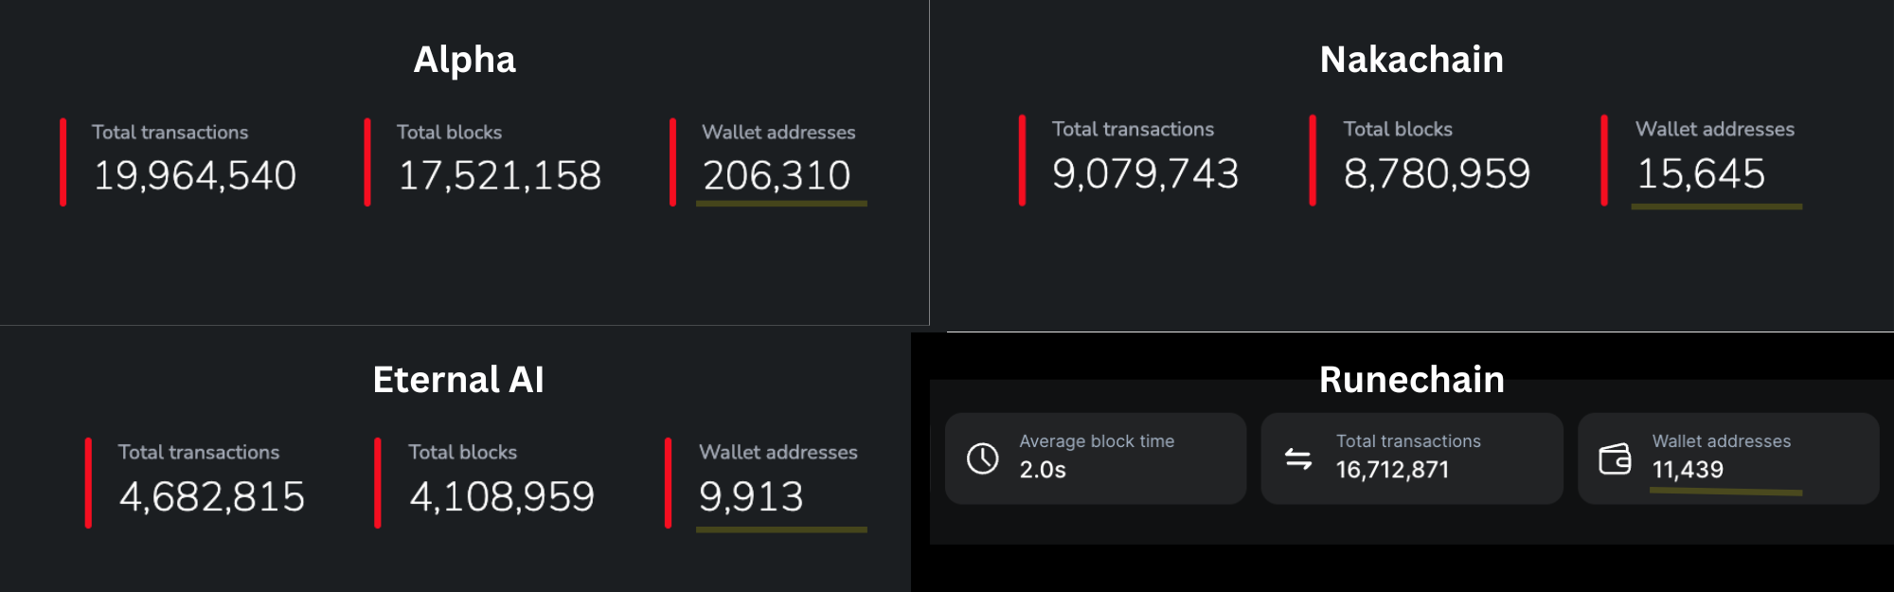Click the swap arrows transactions icon
The image size is (1894, 592).
click(x=1298, y=459)
